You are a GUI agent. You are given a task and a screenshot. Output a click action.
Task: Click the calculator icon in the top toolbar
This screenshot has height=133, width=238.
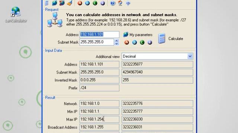[x=47, y=3]
